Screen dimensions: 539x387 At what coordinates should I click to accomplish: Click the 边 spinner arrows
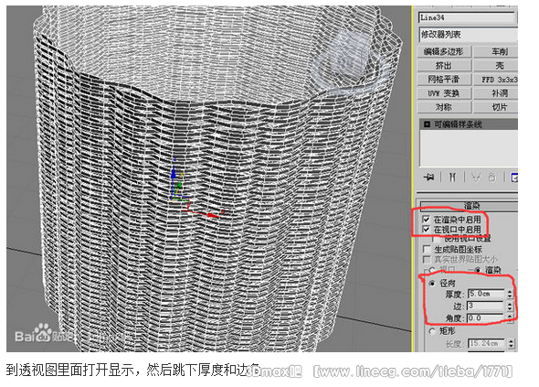(510, 306)
